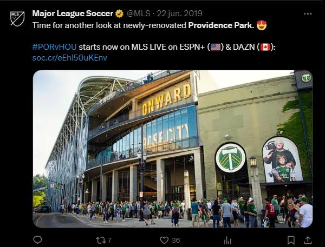Click the retweet count of 7

click(109, 240)
